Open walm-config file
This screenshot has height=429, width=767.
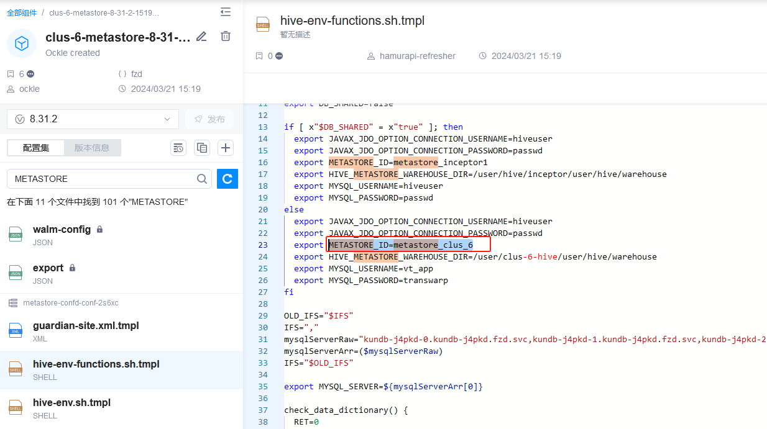click(x=62, y=230)
